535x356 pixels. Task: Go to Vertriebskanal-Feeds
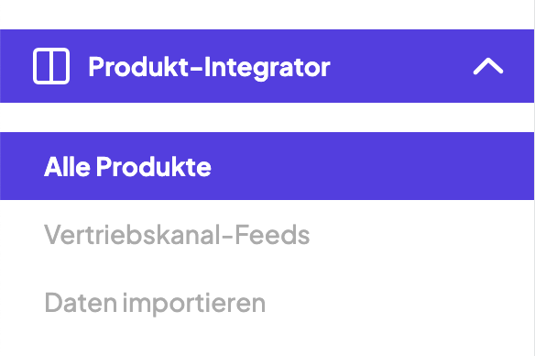tap(177, 235)
